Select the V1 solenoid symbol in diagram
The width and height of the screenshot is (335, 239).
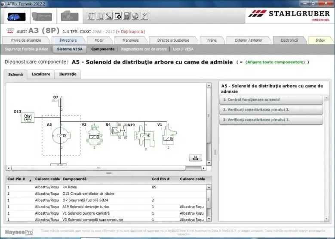tap(169, 135)
